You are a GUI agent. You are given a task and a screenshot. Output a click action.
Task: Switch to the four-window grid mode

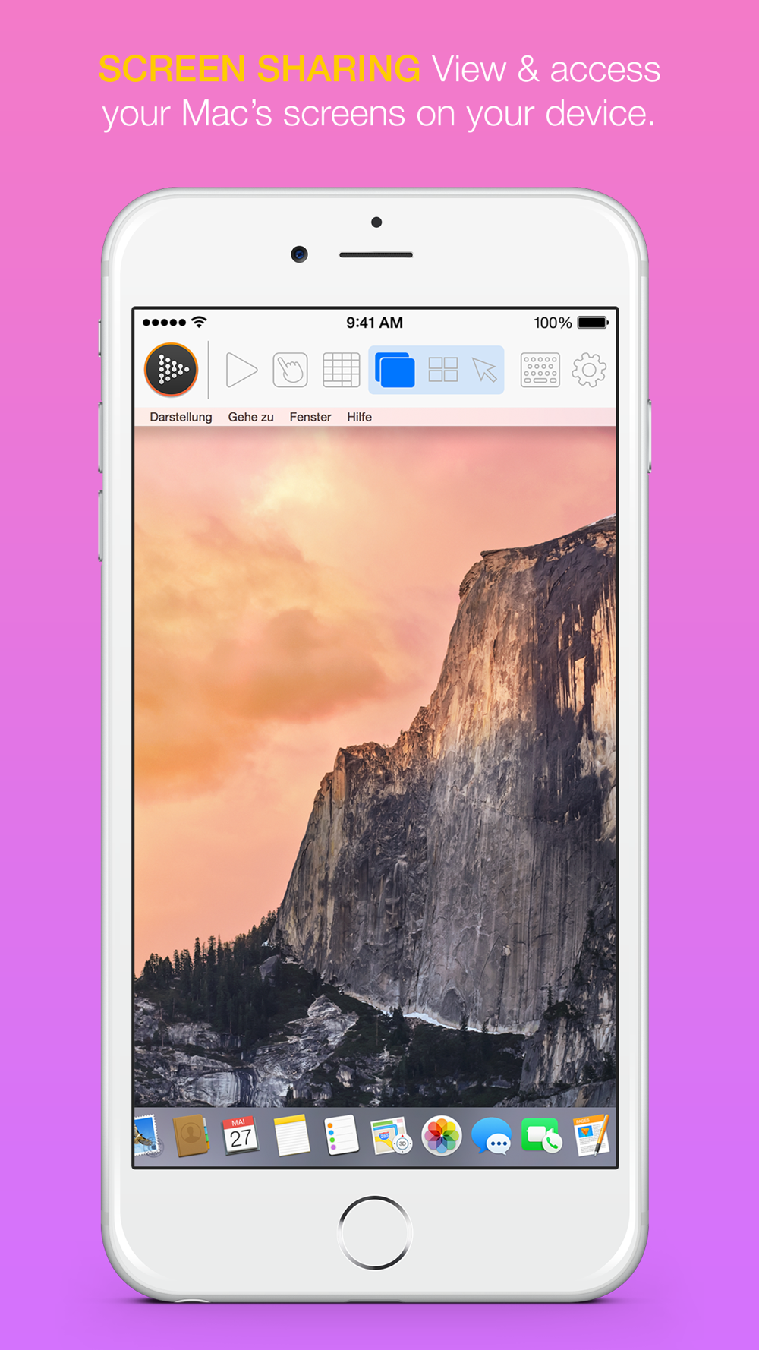pos(443,370)
